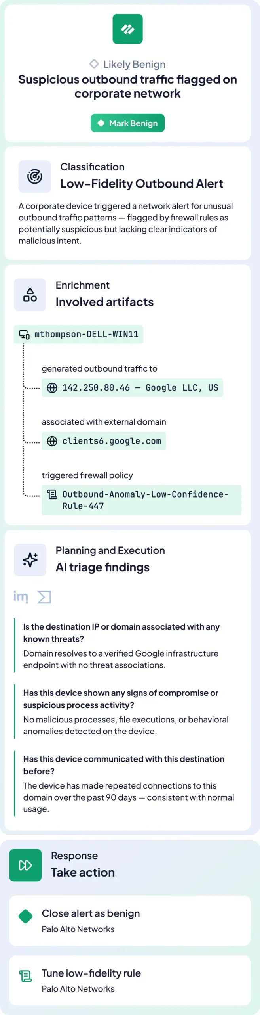Image resolution: width=260 pixels, height=1015 pixels.
Task: Click the green diamond beside Close alert
Action: click(26, 916)
